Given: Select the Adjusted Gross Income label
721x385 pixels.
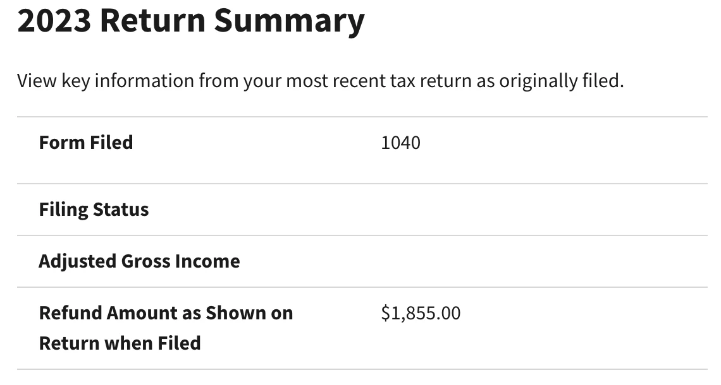Looking at the screenshot, I should point(139,261).
